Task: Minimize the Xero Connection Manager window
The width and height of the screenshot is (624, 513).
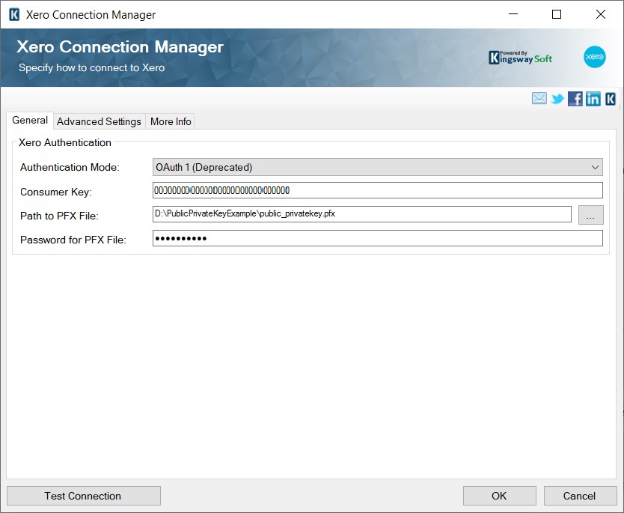Action: (513, 14)
